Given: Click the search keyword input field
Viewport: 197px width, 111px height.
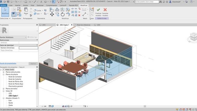Looking at the screenshot, I should pyautogui.click(x=147, y=2).
